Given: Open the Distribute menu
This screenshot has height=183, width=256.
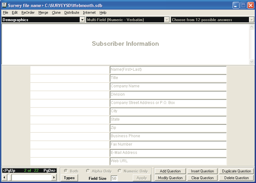Looking at the screenshot, I should (72, 12).
